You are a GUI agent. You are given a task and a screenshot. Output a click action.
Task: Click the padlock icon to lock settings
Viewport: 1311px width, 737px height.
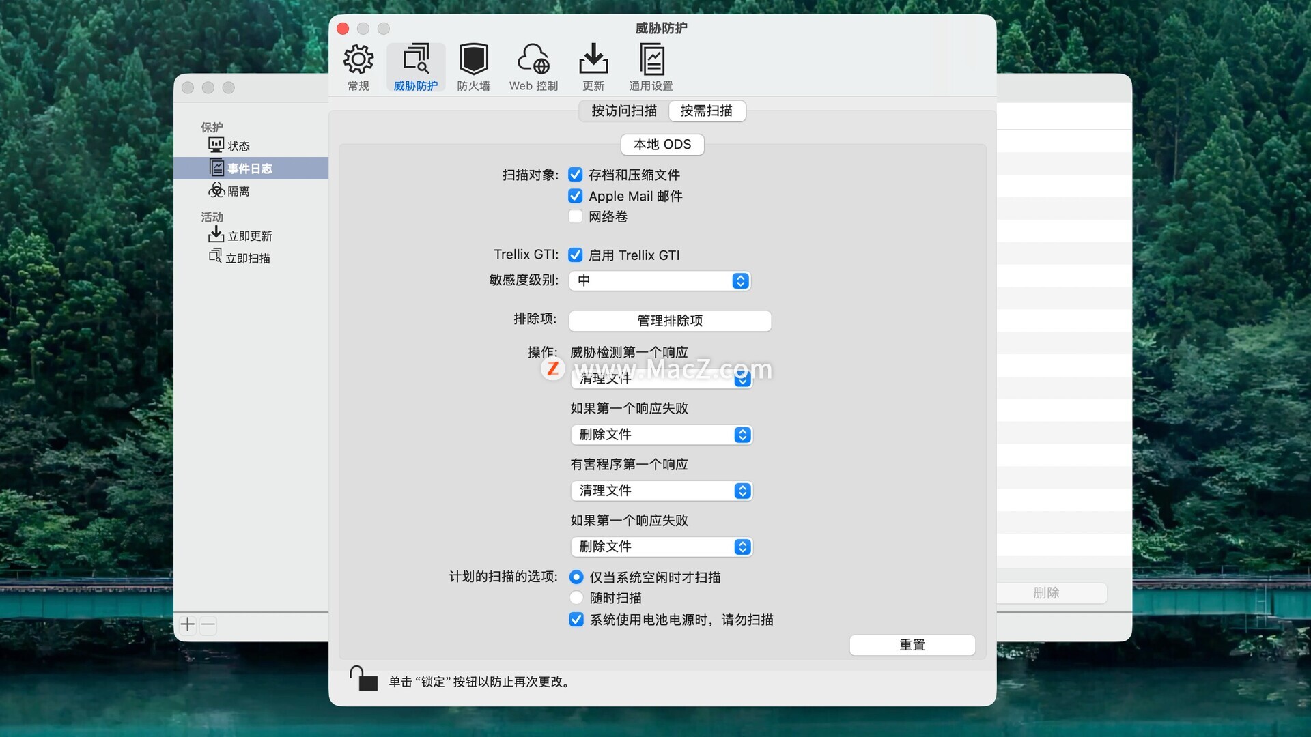tap(363, 678)
